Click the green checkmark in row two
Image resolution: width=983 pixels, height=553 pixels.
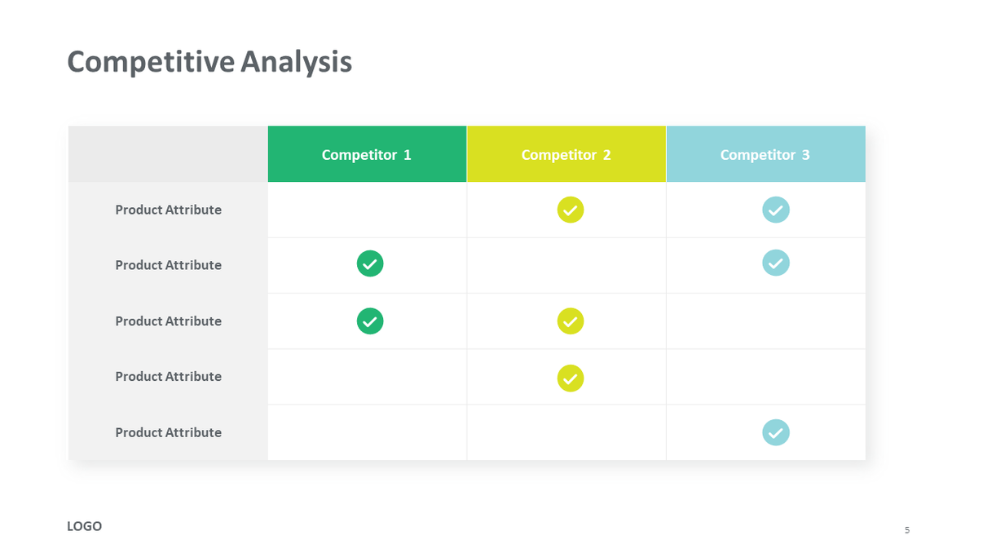[x=370, y=263]
